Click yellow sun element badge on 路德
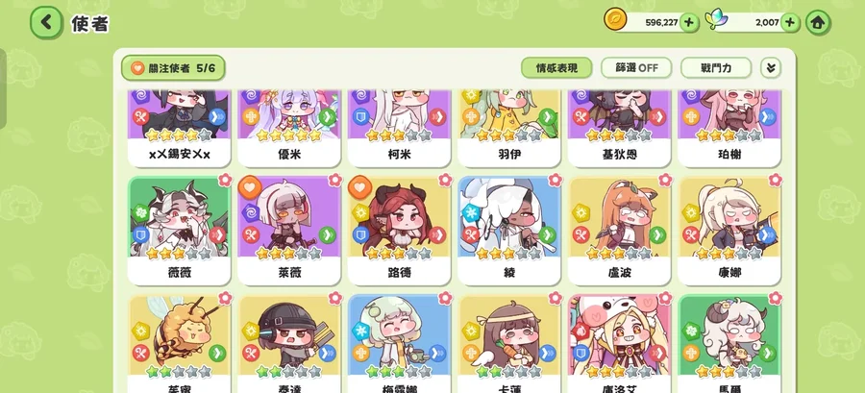 coord(360,212)
